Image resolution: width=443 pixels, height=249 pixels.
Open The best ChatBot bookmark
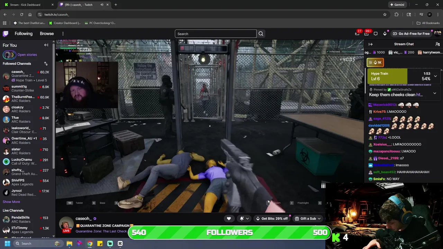pyautogui.click(x=29, y=23)
